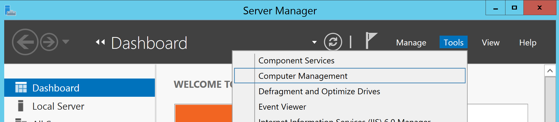
Task: Minimize the Server Manager window
Action: click(x=495, y=8)
